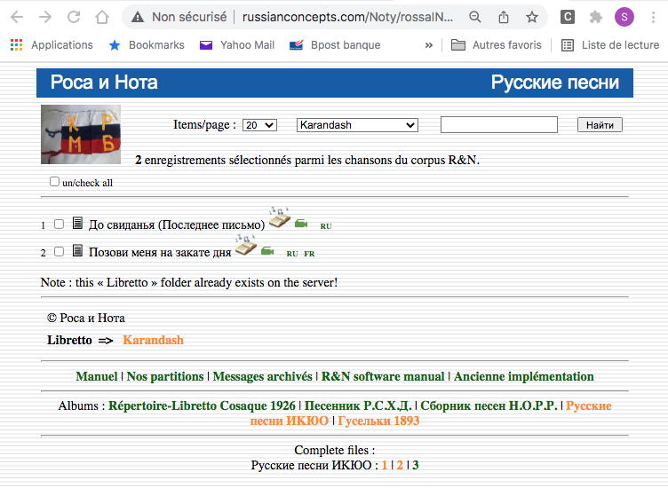The height and width of the screenshot is (488, 668).
Task: Open sheet music book icon for Позови меня
Action: [x=246, y=246]
